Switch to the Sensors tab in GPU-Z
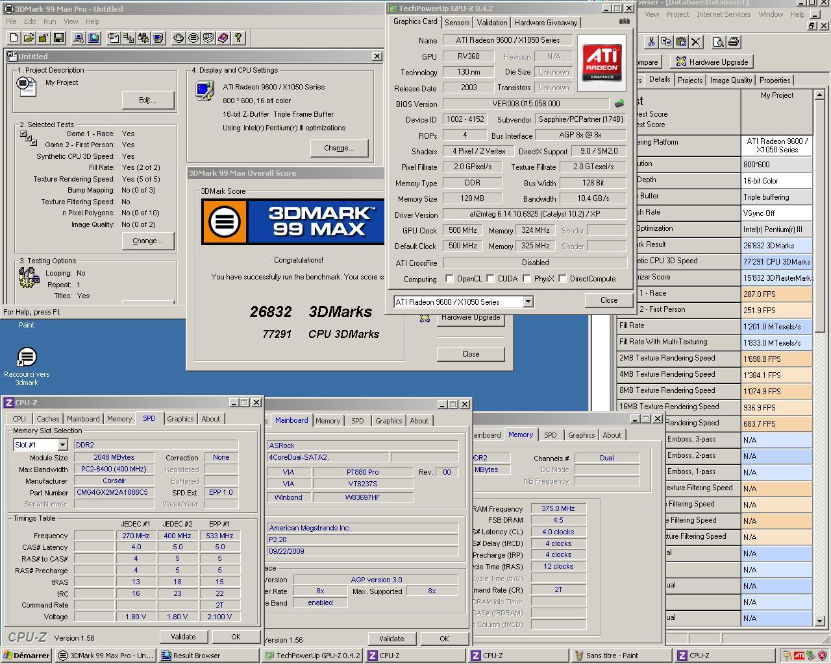The width and height of the screenshot is (831, 664). tap(457, 22)
